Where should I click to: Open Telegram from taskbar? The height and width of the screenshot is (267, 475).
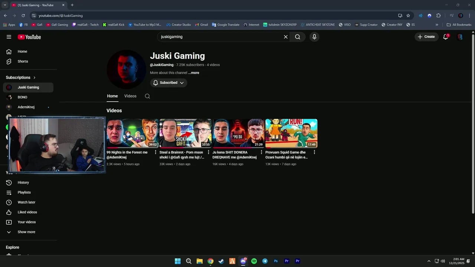265,261
